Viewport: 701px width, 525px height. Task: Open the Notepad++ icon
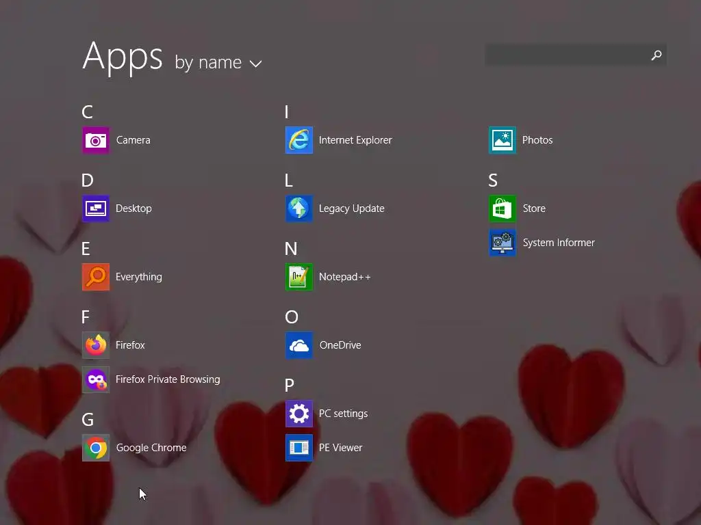tap(299, 277)
